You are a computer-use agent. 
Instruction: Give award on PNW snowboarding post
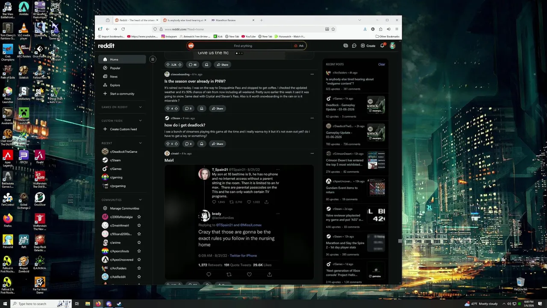point(201,109)
